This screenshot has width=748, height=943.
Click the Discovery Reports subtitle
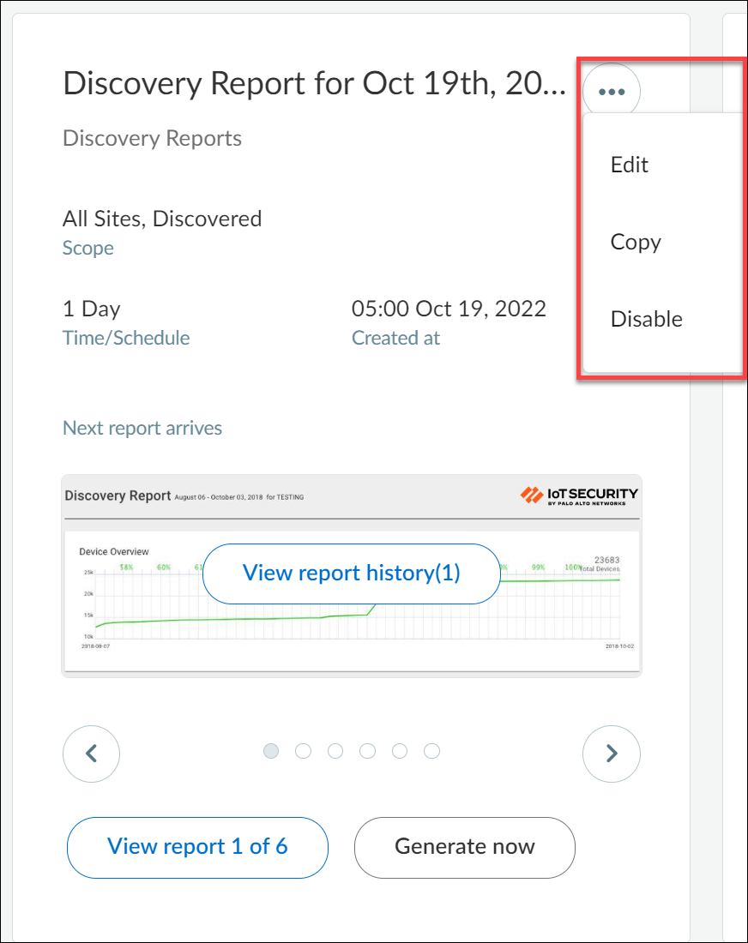[x=152, y=138]
